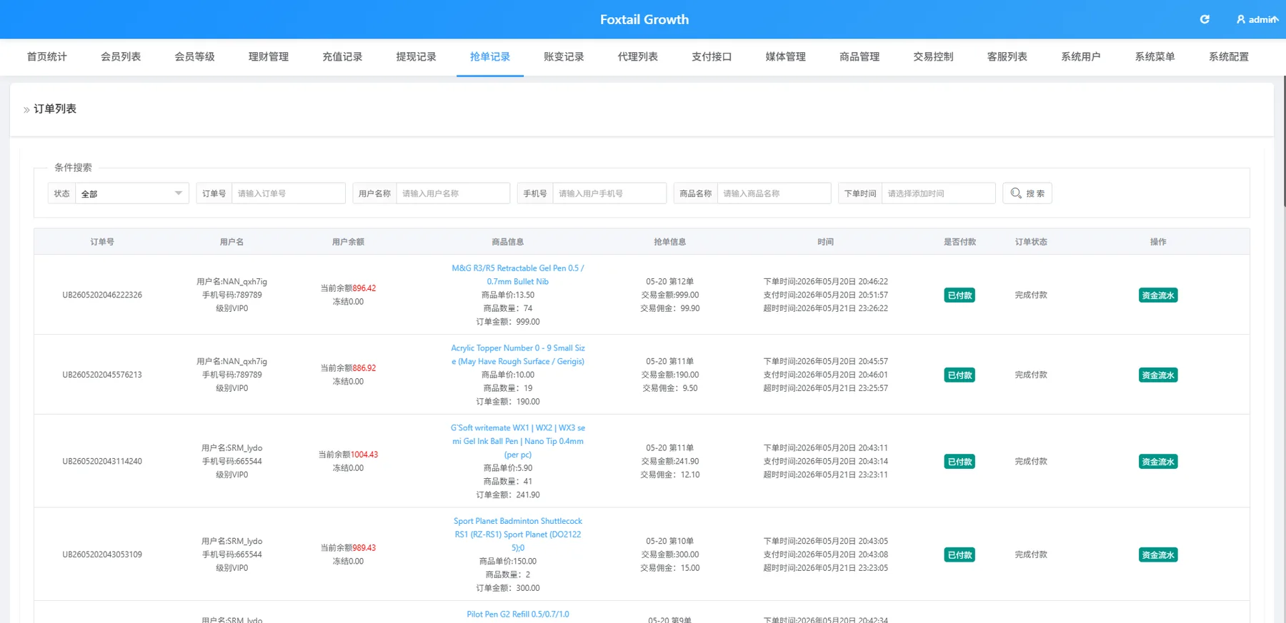Open the admin user menu
The width and height of the screenshot is (1286, 623).
(x=1257, y=19)
